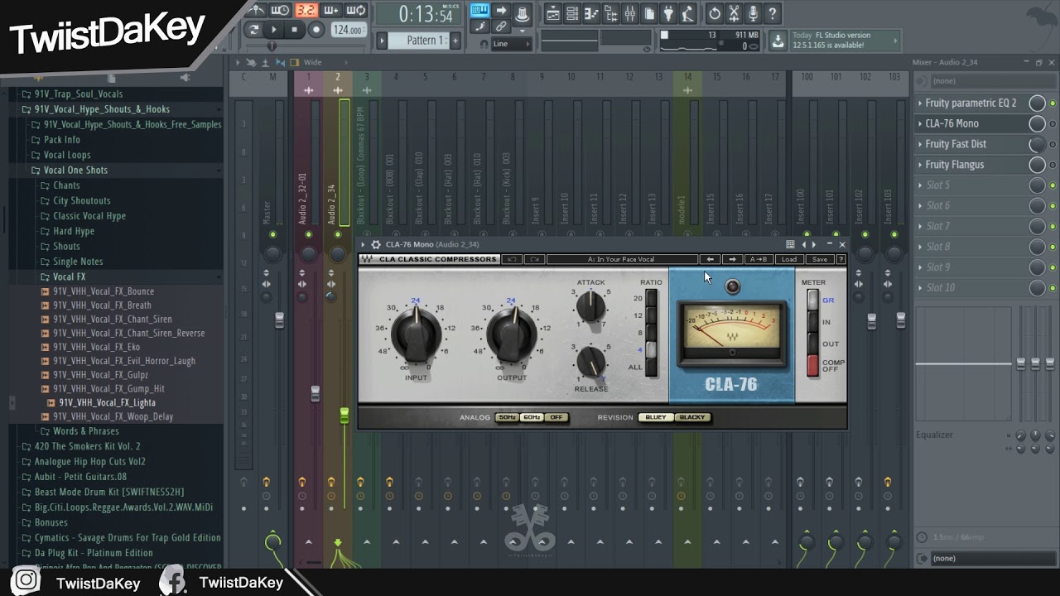
Task: Adjust Fruity parametric EQ 2 mix knob
Action: tap(1037, 103)
